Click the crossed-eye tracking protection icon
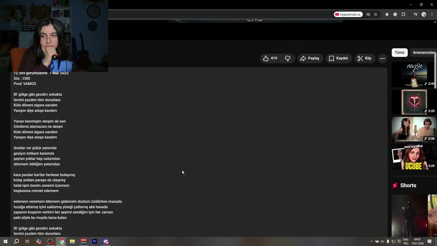This screenshot has width=437, height=246. pos(368,14)
